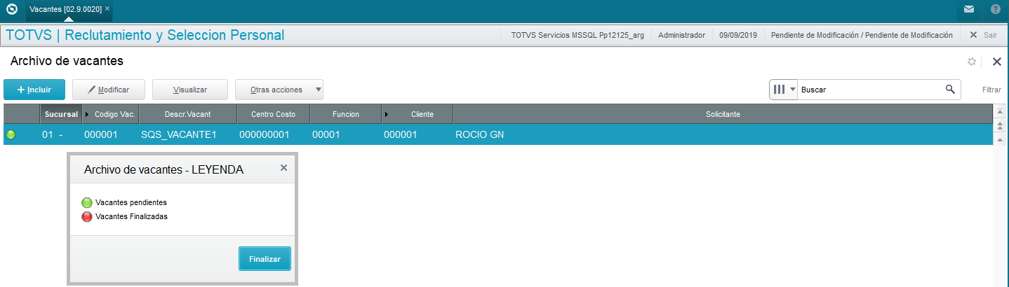This screenshot has width=1009, height=287.
Task: Click the Vacantes Finalizadas legend text
Action: coord(131,216)
